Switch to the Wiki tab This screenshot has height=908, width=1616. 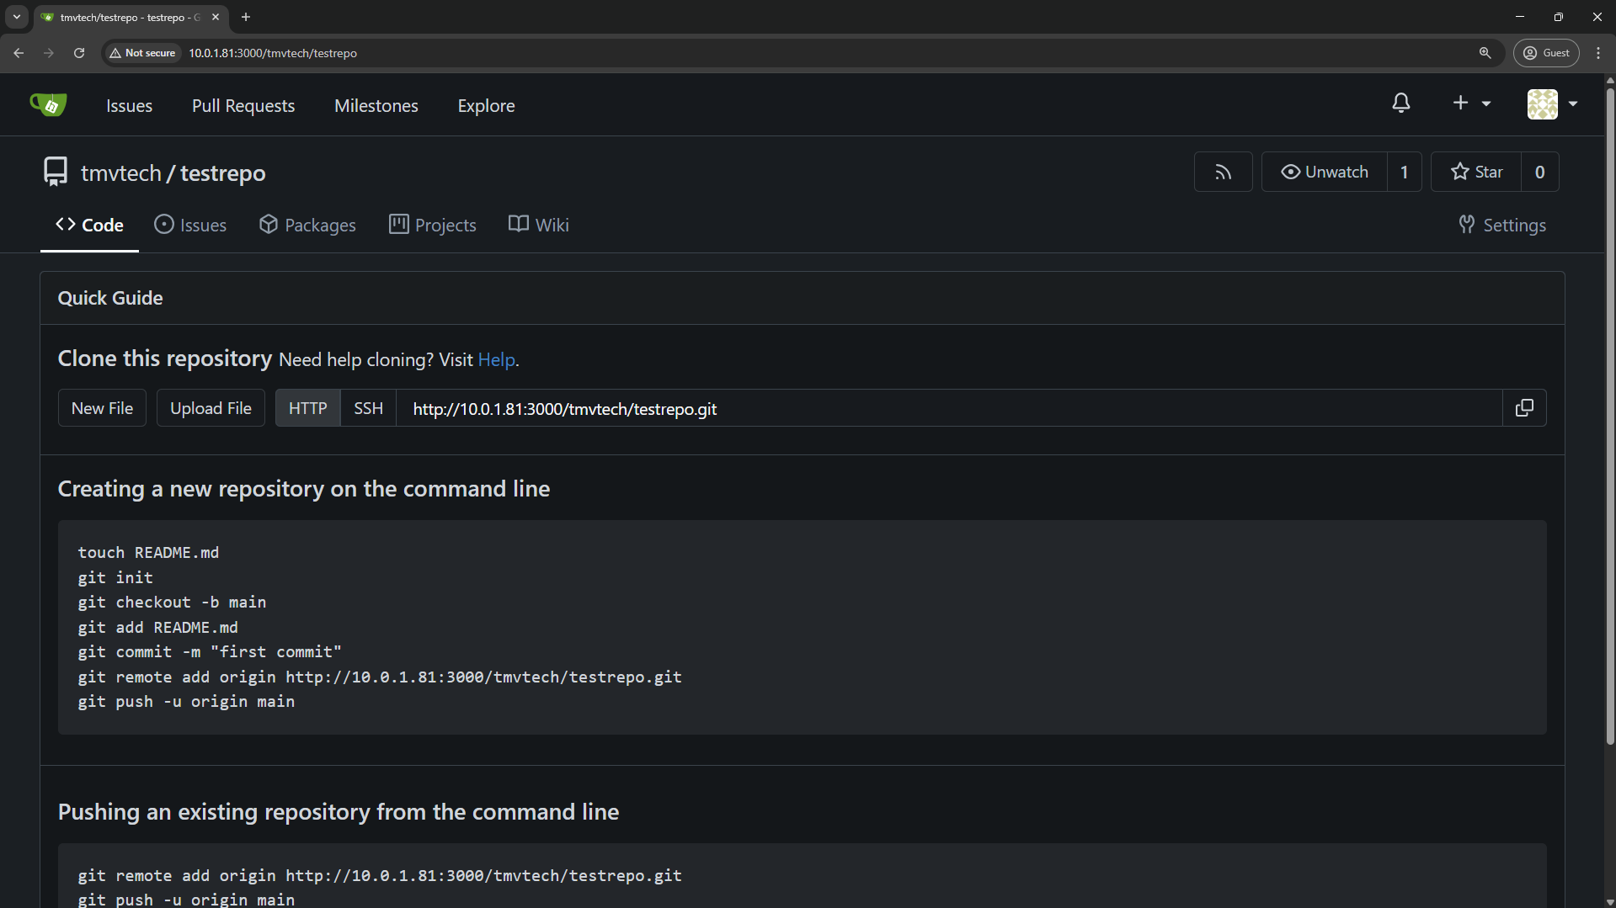[539, 225]
